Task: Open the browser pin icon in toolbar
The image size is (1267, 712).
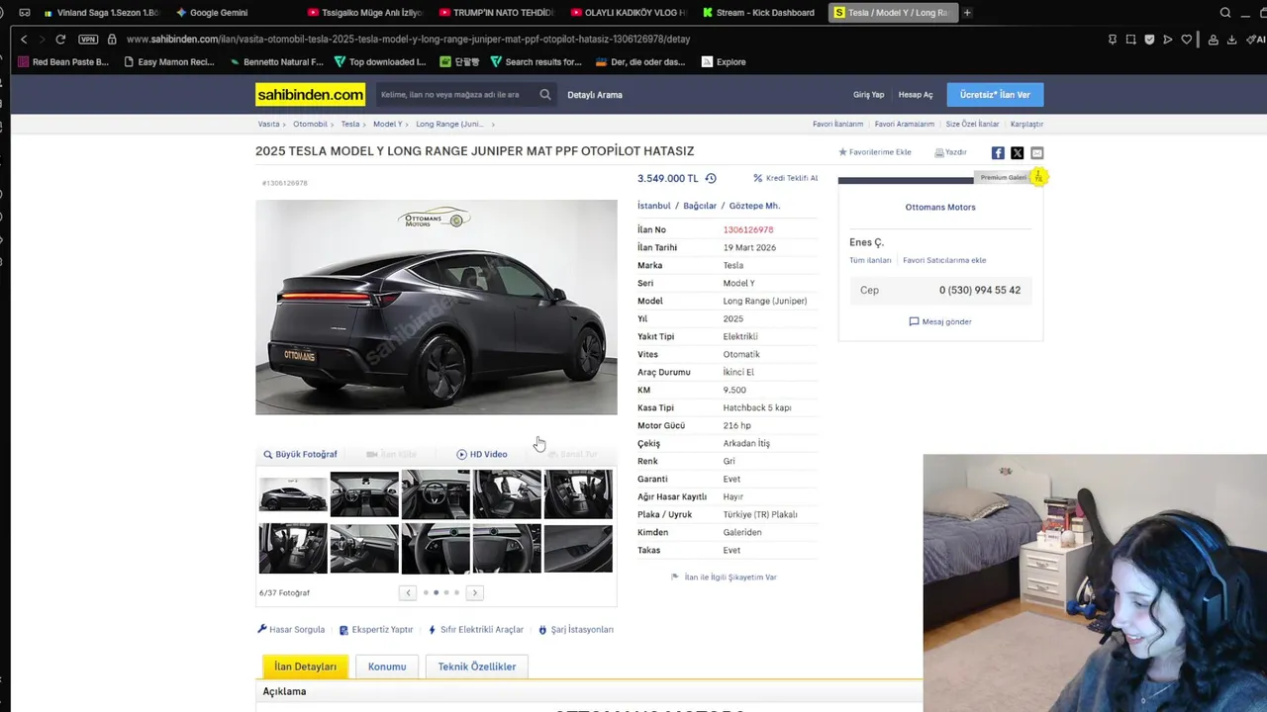Action: tap(1113, 40)
